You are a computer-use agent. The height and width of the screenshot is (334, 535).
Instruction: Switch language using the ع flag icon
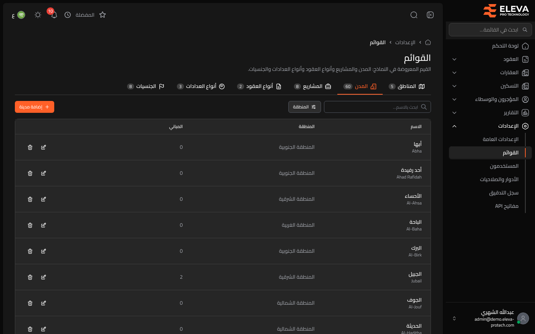point(19,15)
